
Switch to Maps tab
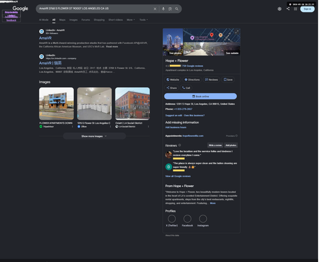tap(62, 20)
